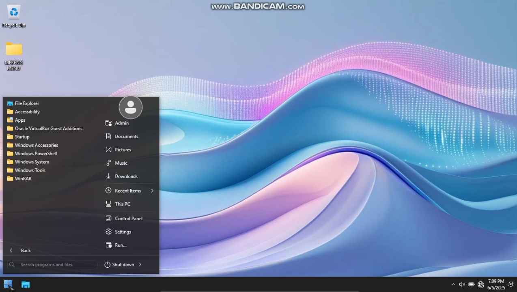
Task: Expand the WinRAR program folder
Action: (23, 178)
